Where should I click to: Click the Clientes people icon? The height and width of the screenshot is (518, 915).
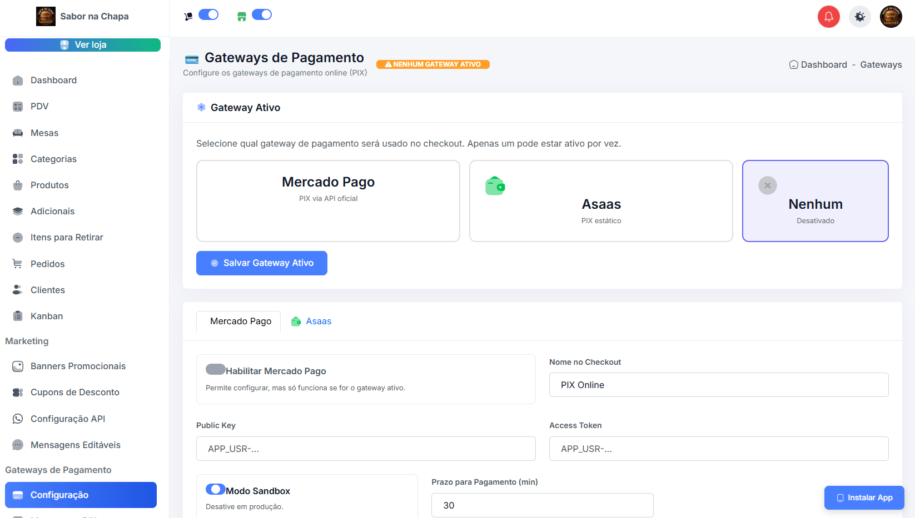[x=18, y=290]
